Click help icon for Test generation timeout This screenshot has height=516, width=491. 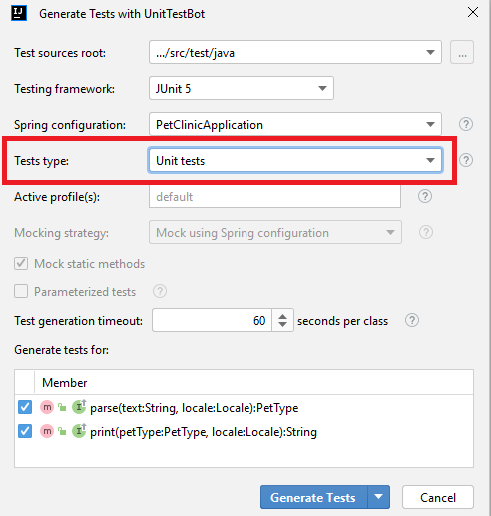[x=412, y=321]
